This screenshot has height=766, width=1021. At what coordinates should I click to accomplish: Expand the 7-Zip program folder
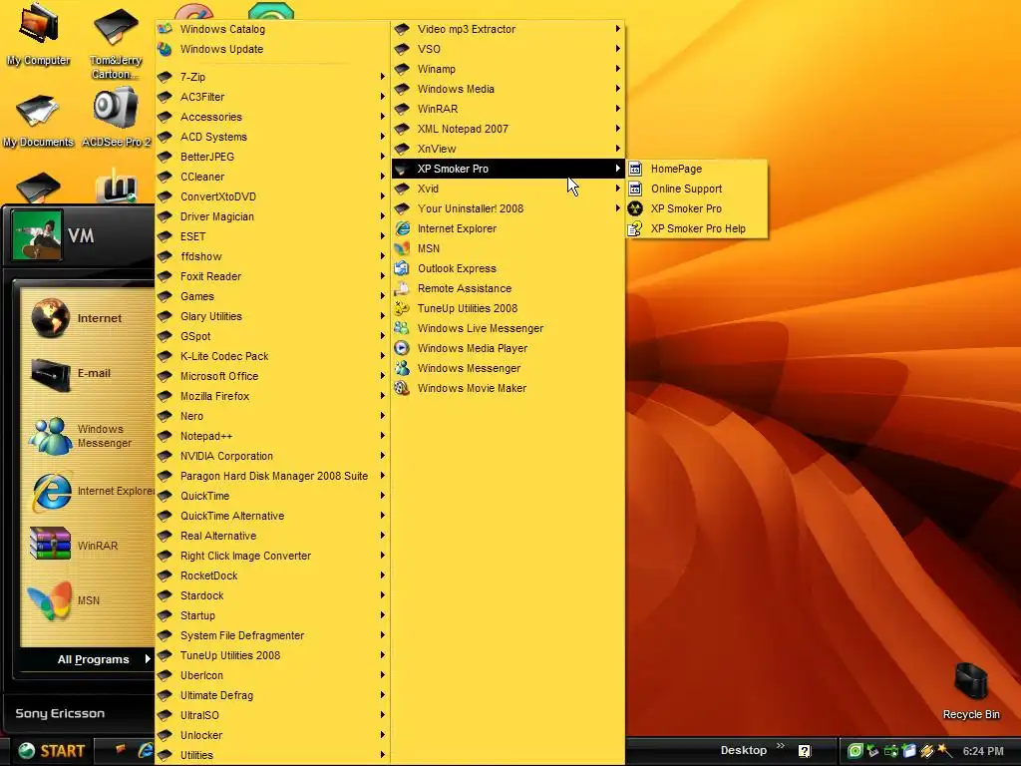point(272,77)
